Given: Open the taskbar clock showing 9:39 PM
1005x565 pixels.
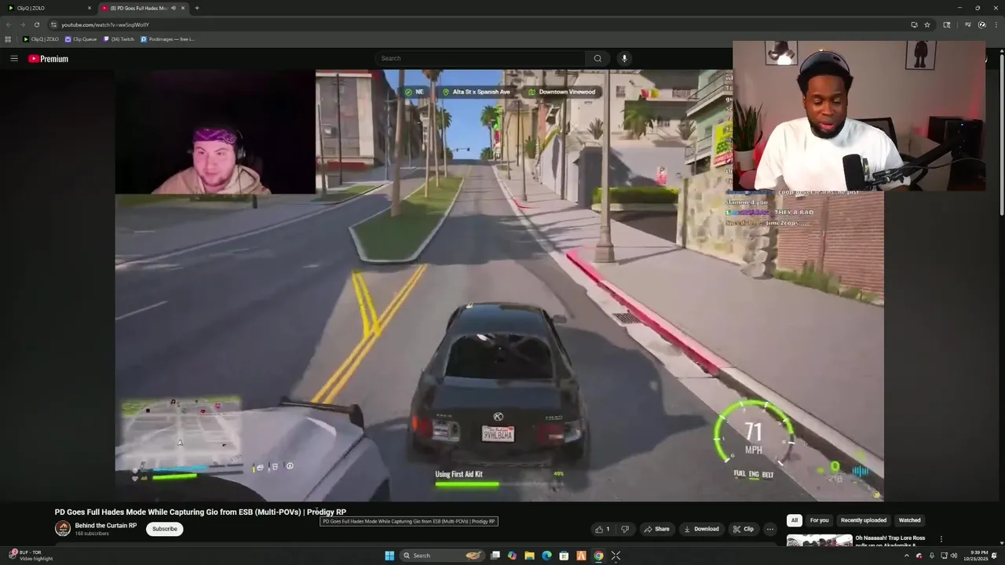Looking at the screenshot, I should pyautogui.click(x=977, y=556).
